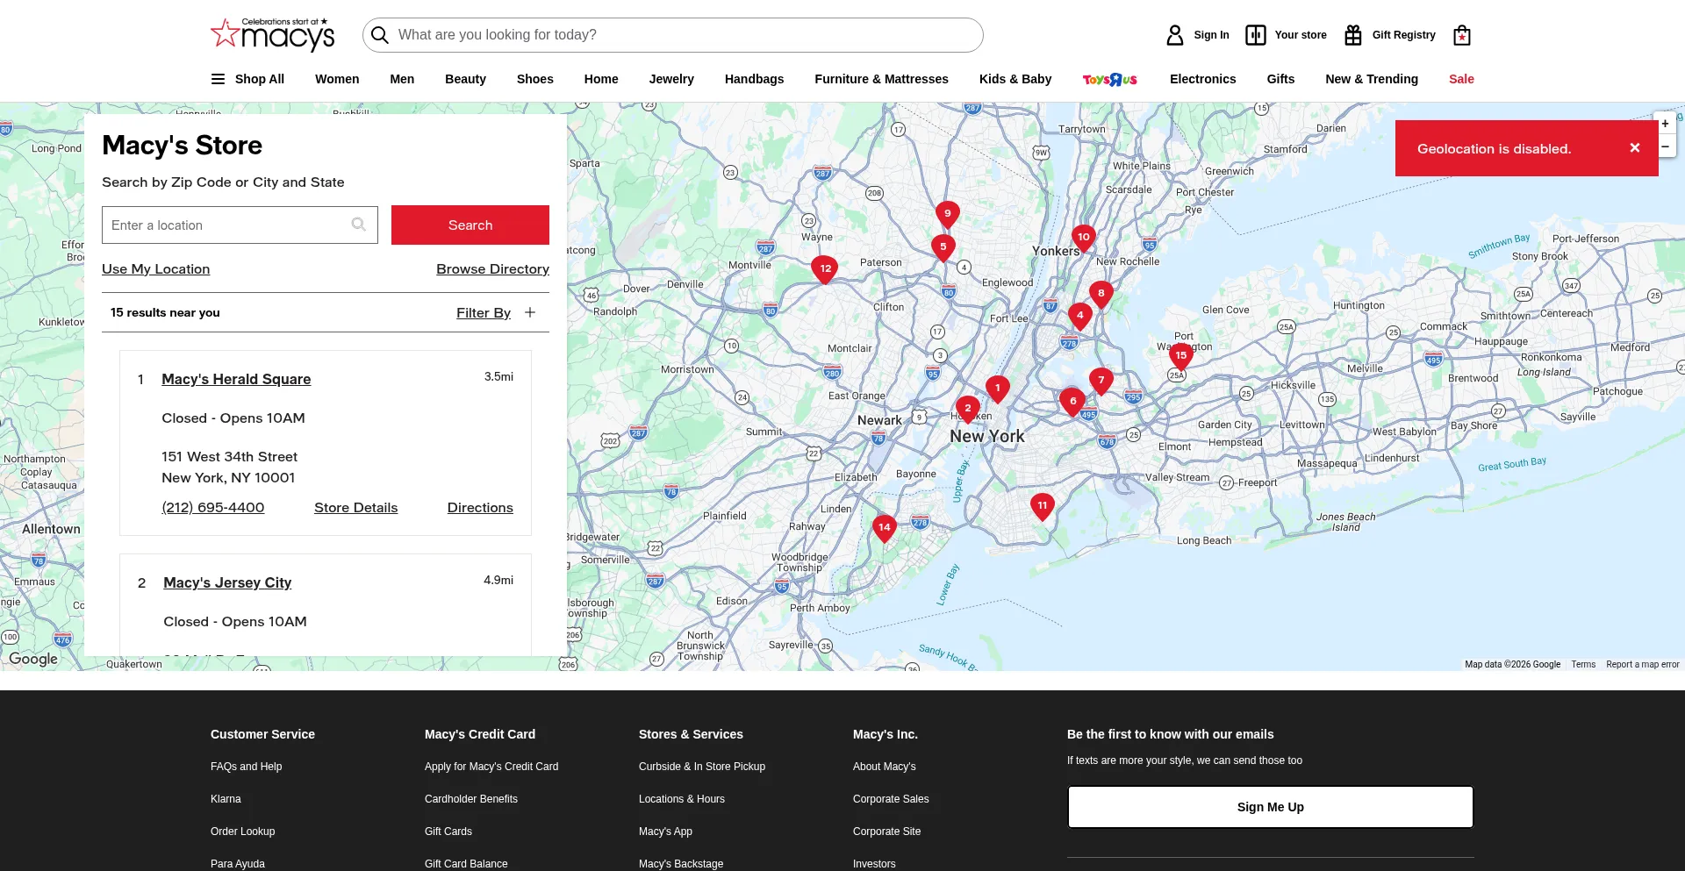Click the location field magnifier icon
The width and height of the screenshot is (1685, 871).
[x=359, y=225]
